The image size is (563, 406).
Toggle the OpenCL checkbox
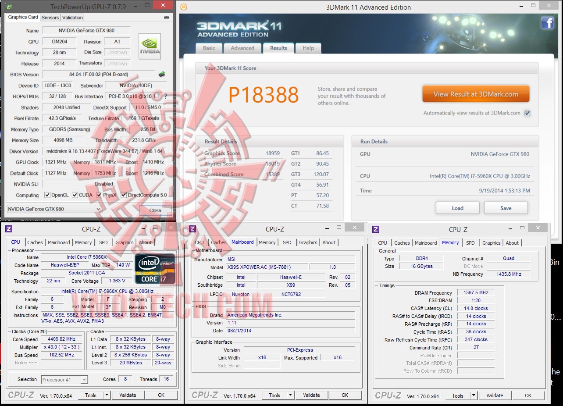pos(47,195)
